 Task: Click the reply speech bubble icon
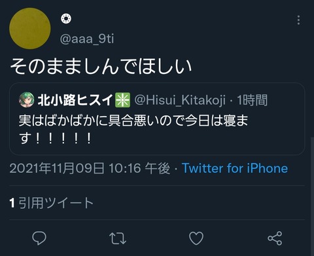[39, 238]
